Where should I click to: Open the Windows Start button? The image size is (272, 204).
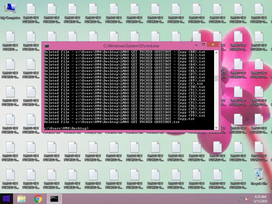point(6,199)
